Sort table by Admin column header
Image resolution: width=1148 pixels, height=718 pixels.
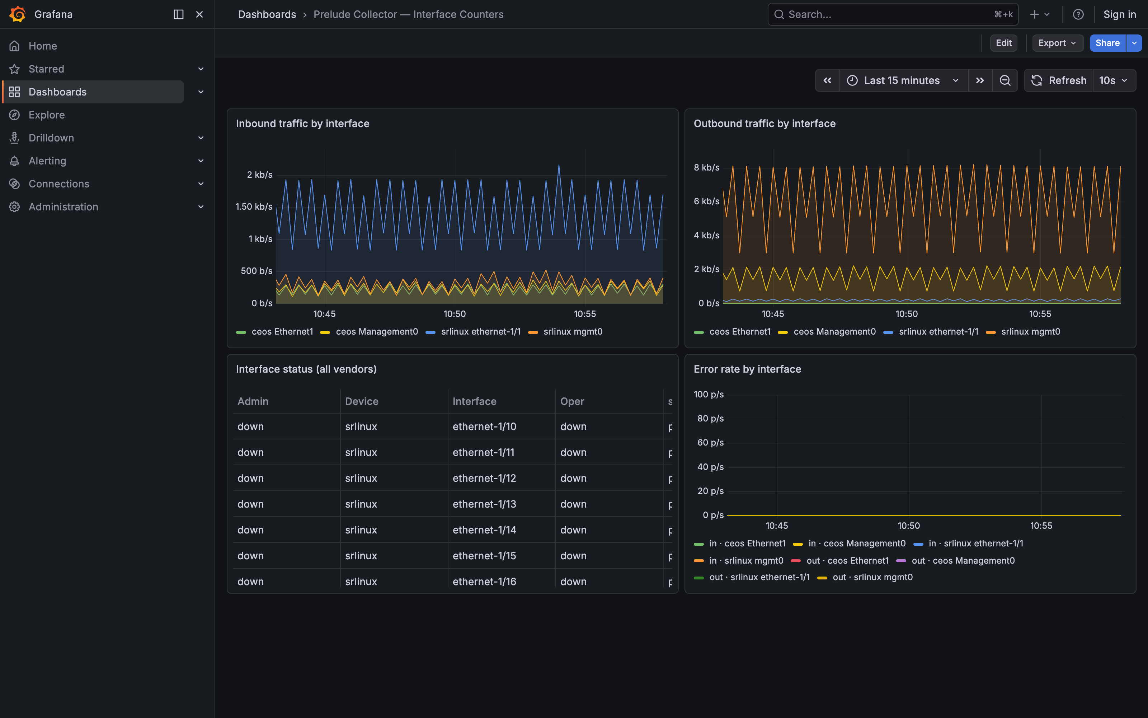253,401
